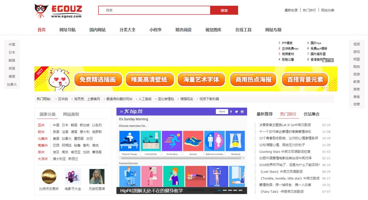Image resolution: width=368 pixels, height=200 pixels.
Task: Open the user profile icon on hip.fit
Action: click(242, 111)
